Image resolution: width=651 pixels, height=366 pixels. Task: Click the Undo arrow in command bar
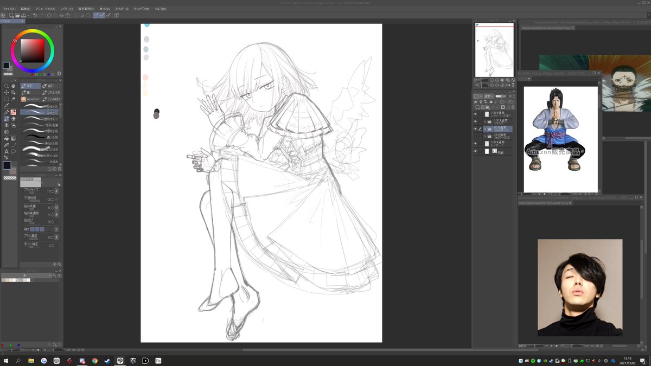(x=35, y=15)
